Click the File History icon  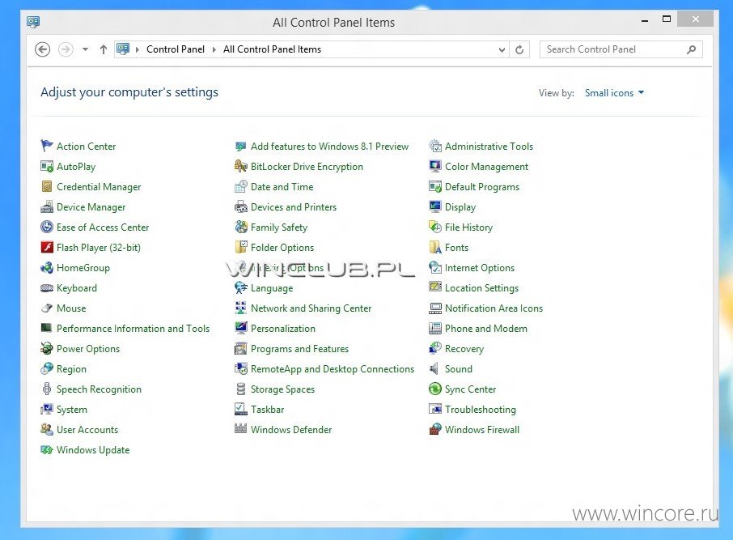(435, 227)
